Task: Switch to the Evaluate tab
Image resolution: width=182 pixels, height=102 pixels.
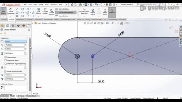Action: [30, 20]
